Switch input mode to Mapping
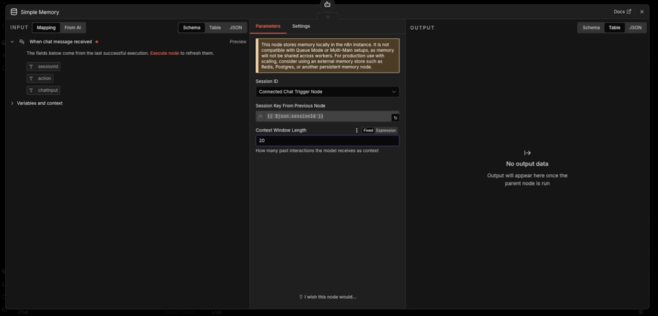Screen dimensions: 658x316 click(46, 28)
